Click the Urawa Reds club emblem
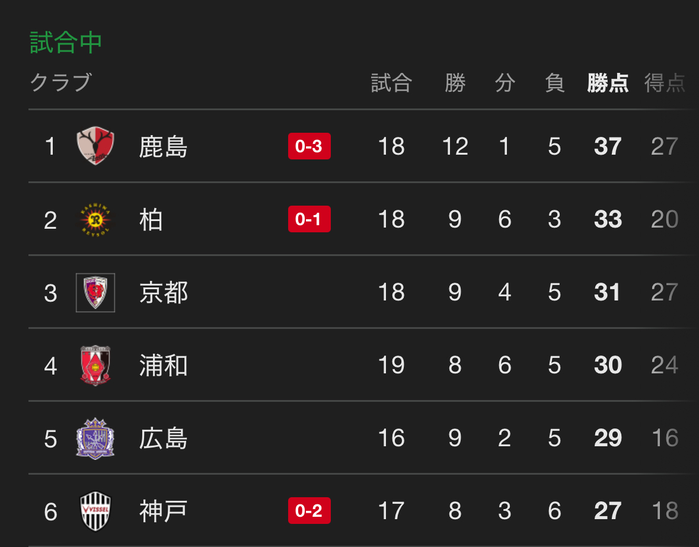699x547 pixels. (95, 365)
